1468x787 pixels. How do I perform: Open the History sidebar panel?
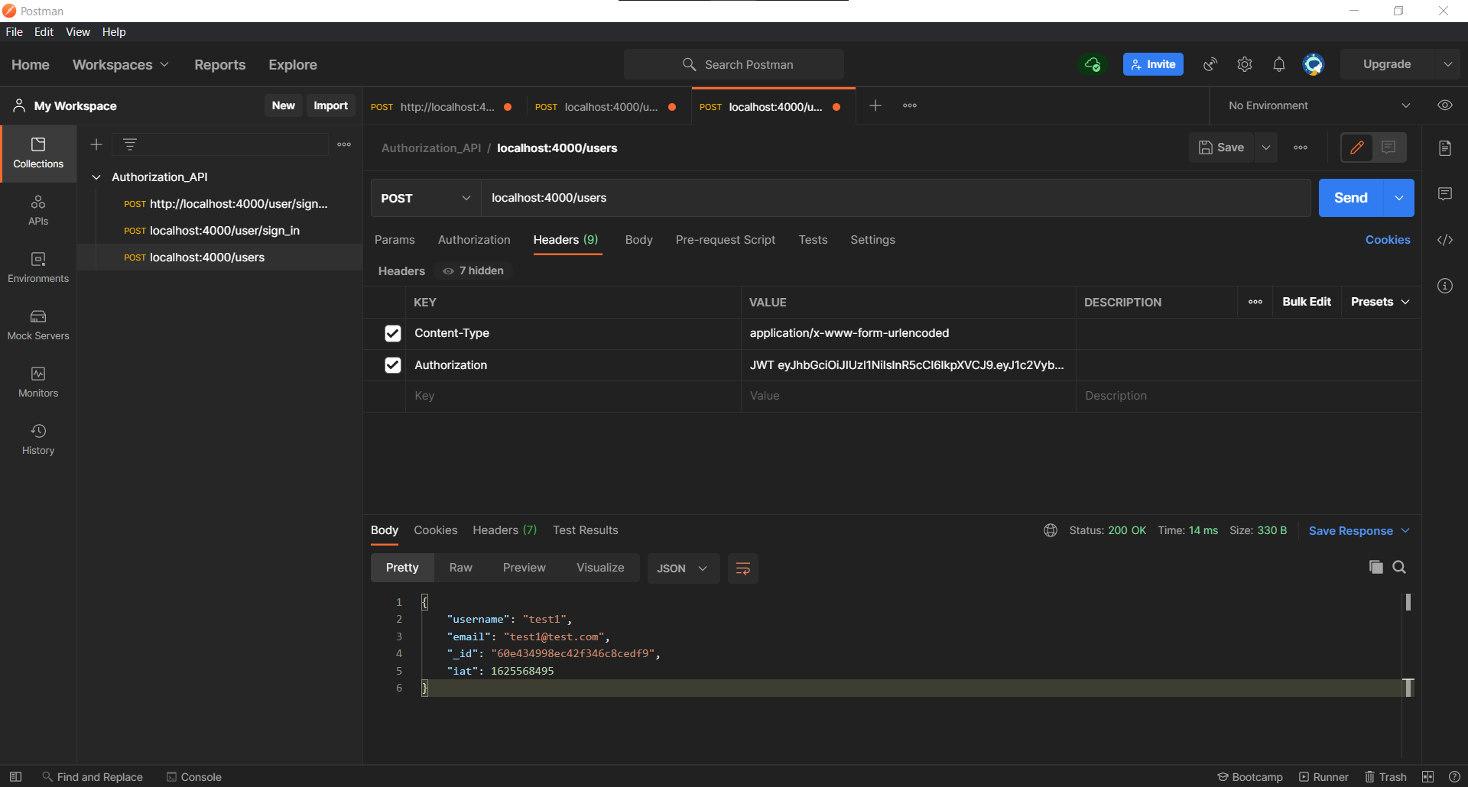coord(38,440)
